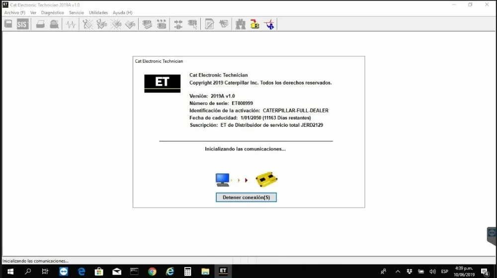This screenshot has height=278, width=497.
Task: Open the volume control in tray
Action: coord(432,272)
